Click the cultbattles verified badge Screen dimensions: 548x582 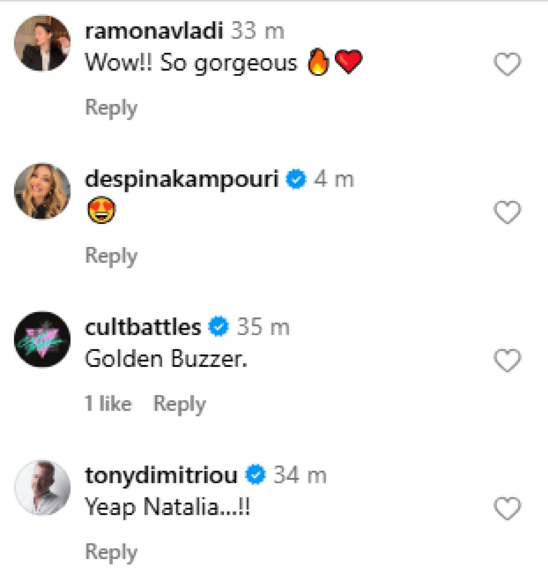pos(219,327)
